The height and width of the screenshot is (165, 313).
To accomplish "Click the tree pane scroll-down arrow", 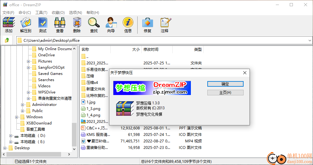I will point(74,149).
